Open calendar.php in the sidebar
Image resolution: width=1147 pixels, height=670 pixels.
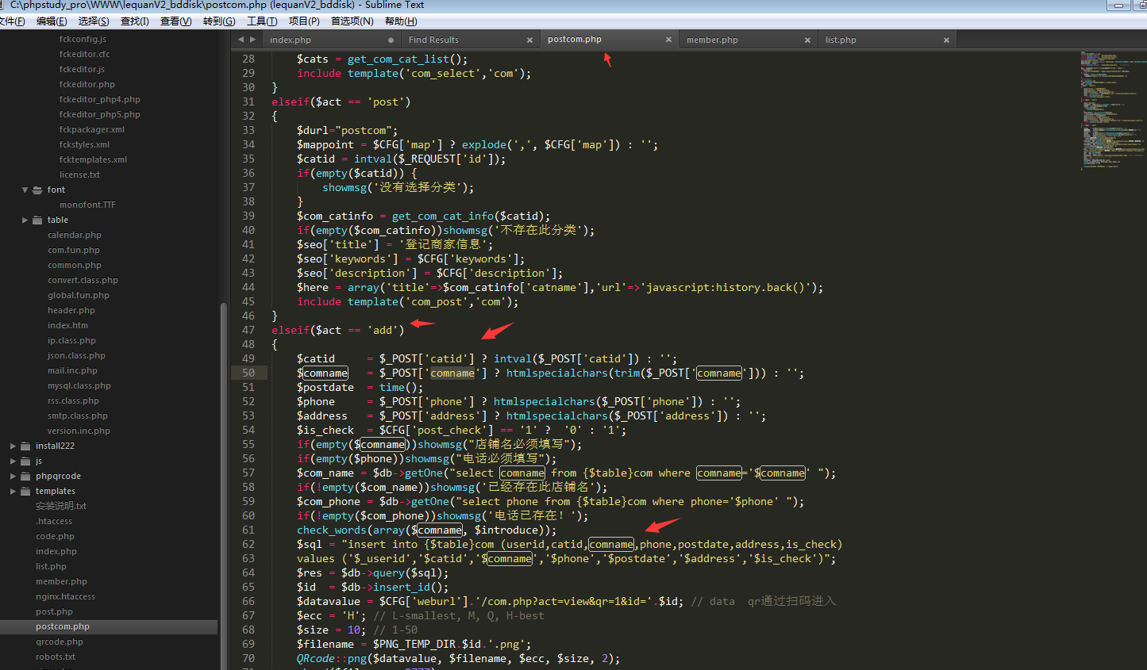tap(75, 235)
